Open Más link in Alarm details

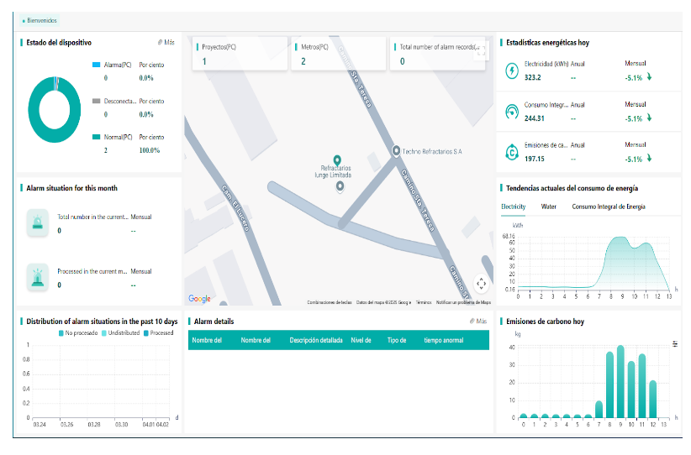coord(478,322)
